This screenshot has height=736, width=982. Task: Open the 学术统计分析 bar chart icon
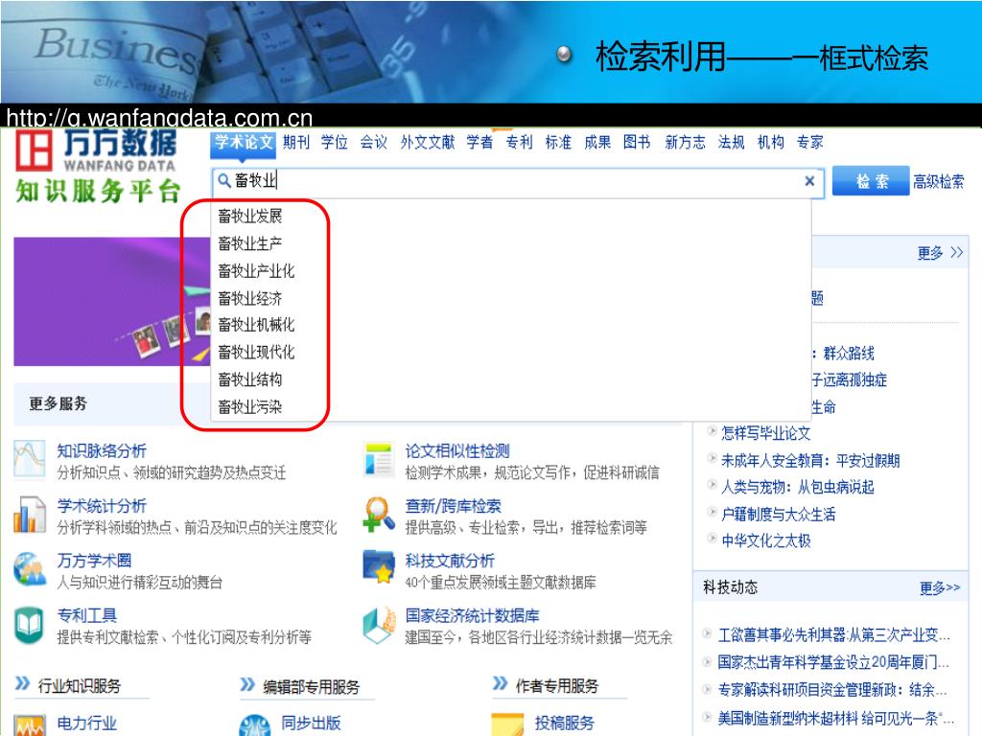click(x=30, y=515)
